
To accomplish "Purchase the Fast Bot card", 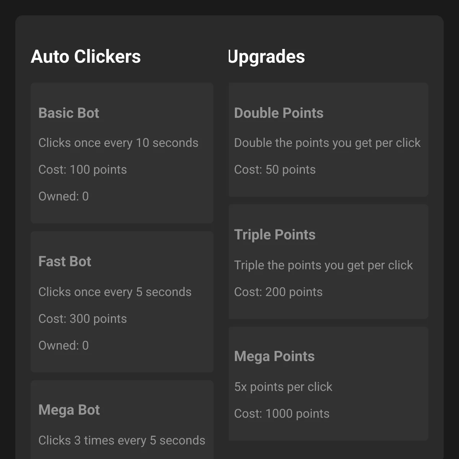I will pos(122,301).
